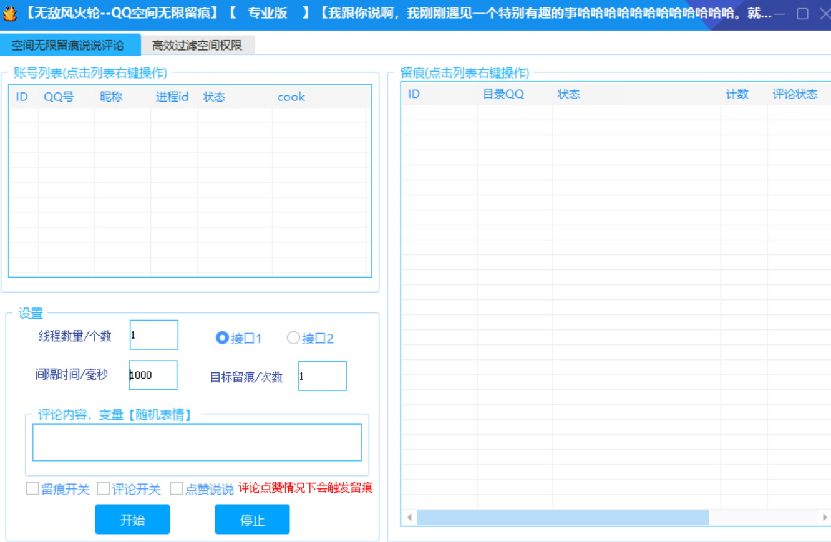Click the horizontal scrollbar in 留痕 list
Image resolution: width=831 pixels, height=542 pixels.
[562, 517]
